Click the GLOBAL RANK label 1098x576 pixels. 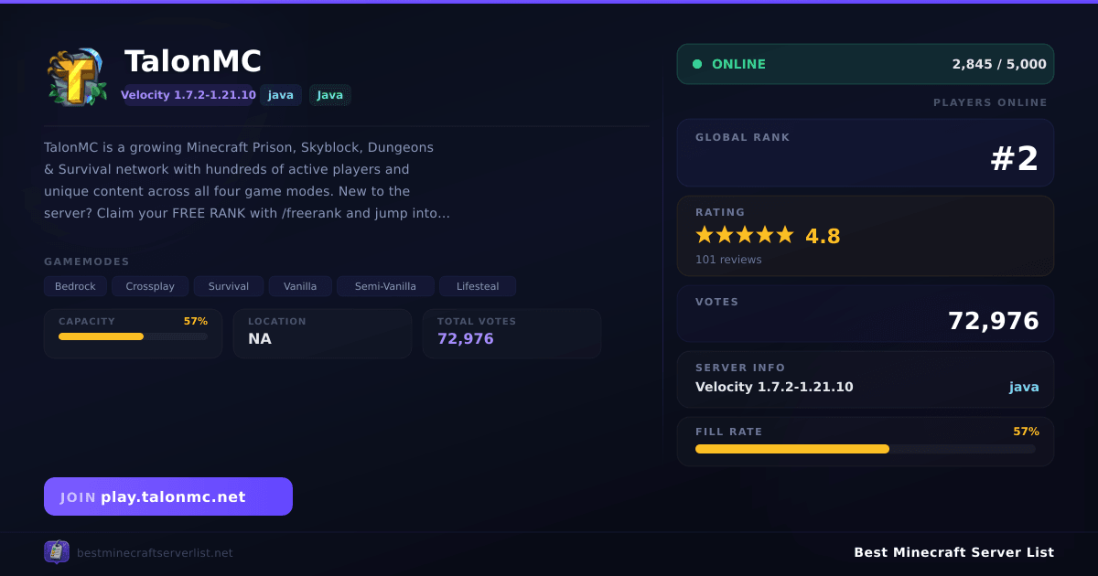[743, 137]
